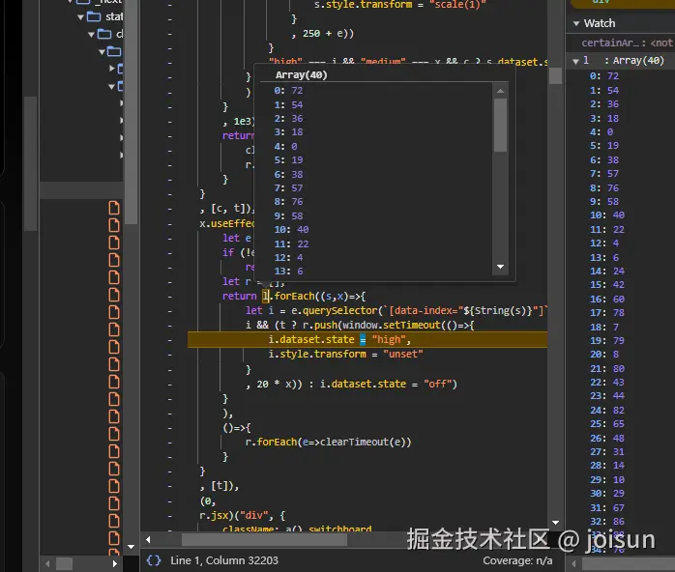Click entry 1: 54 in the Watch panel
675x572 pixels.
point(604,90)
